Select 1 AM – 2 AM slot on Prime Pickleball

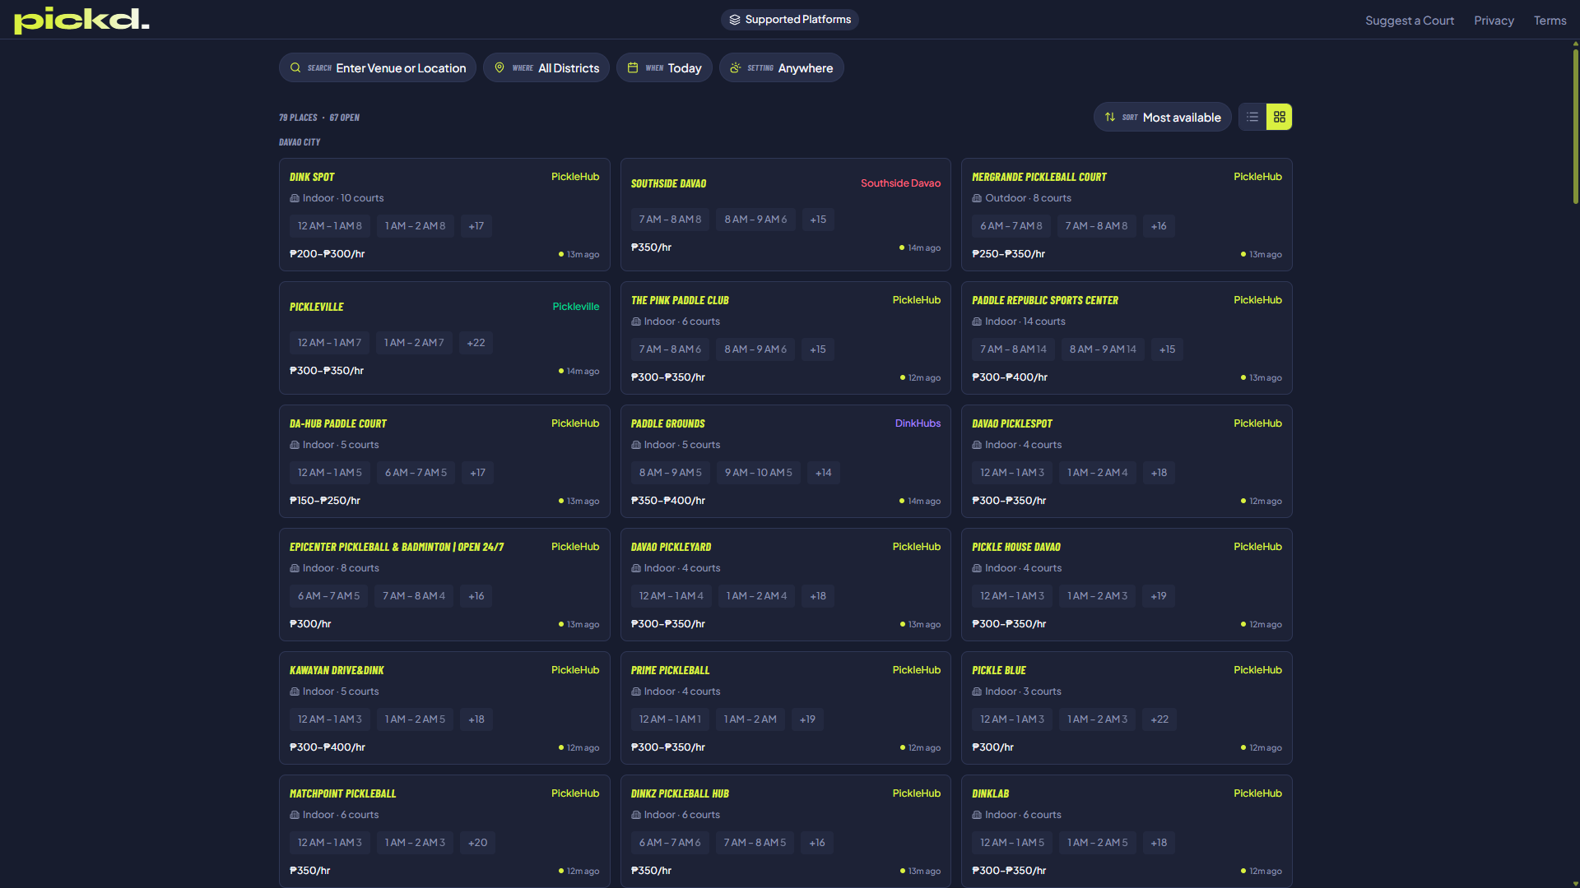(750, 719)
